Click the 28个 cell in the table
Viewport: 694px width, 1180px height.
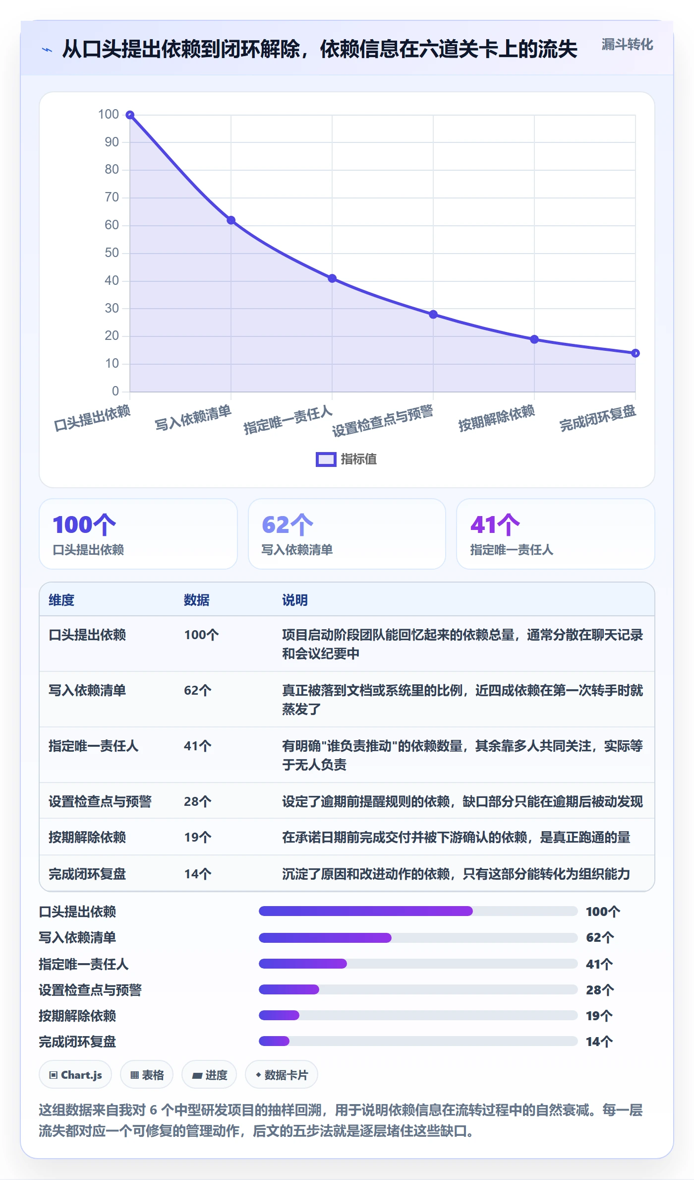(198, 802)
